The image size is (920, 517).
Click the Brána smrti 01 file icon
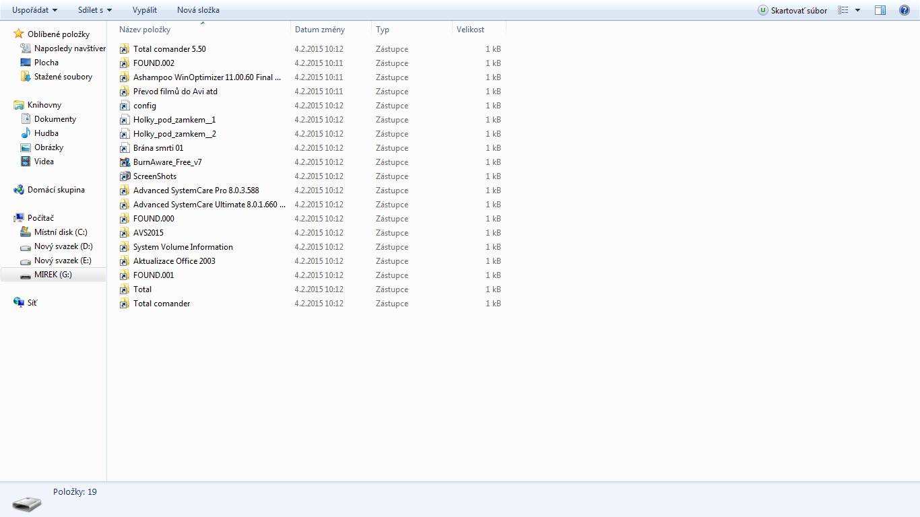click(x=124, y=148)
